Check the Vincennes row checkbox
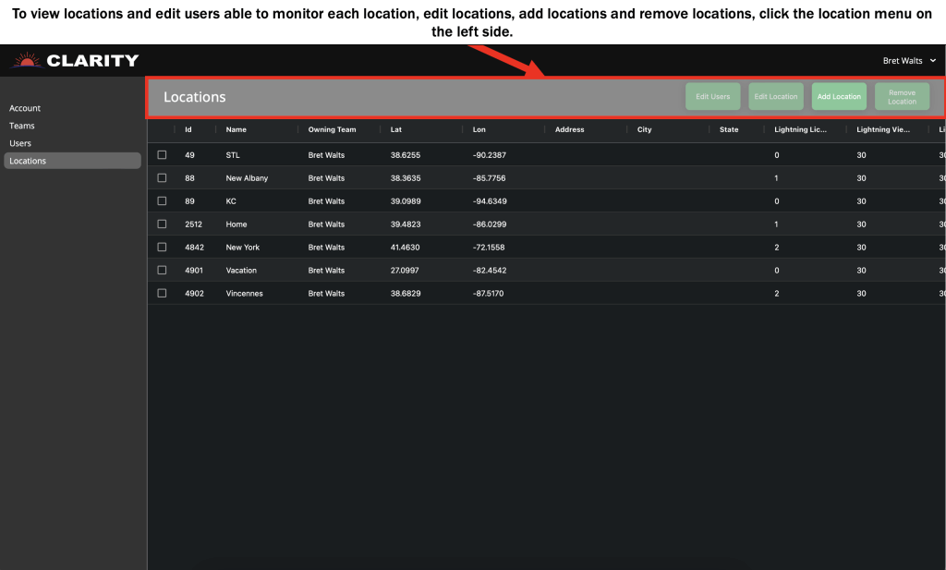946x570 pixels. (x=162, y=294)
